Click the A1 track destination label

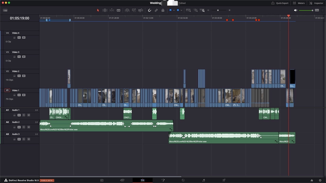[7, 110]
